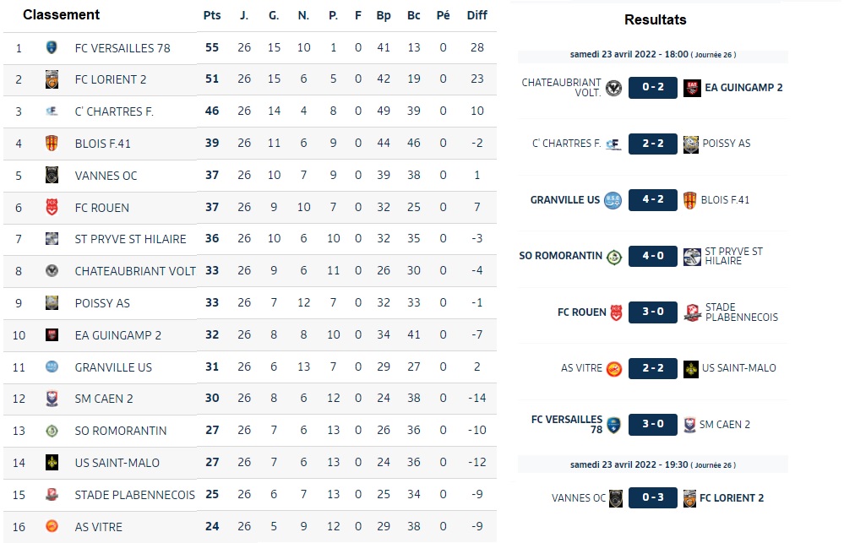Open the Chateaubriant 0-2 Guingamp score
The width and height of the screenshot is (844, 543).
click(x=653, y=87)
